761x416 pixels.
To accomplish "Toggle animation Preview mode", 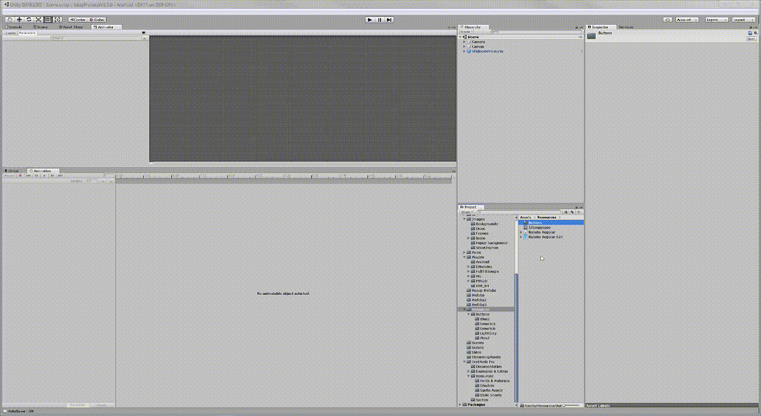I will (x=10, y=175).
